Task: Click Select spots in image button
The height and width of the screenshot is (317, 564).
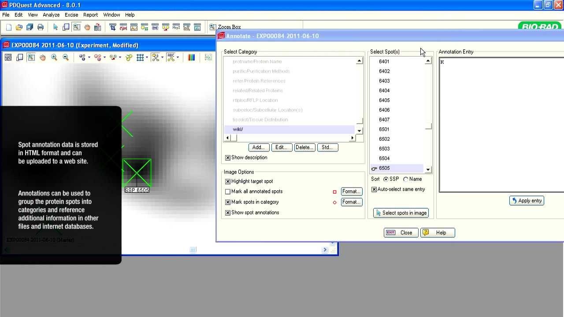Action: (x=401, y=213)
